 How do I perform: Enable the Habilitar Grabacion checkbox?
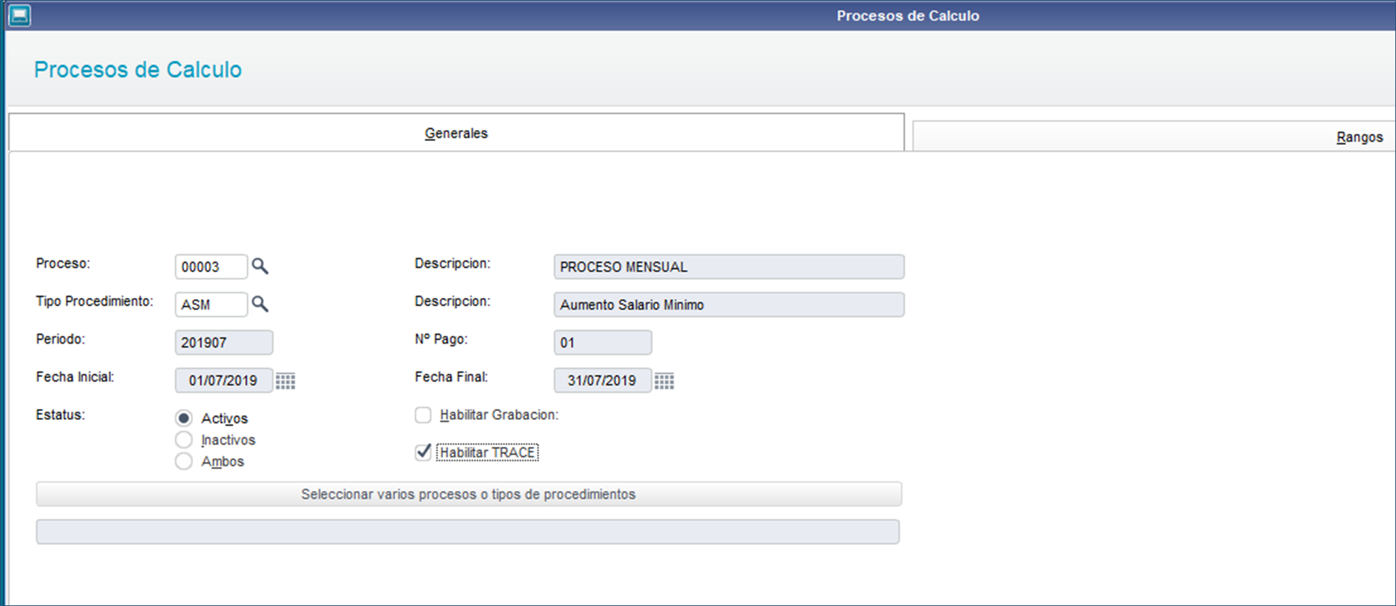423,415
